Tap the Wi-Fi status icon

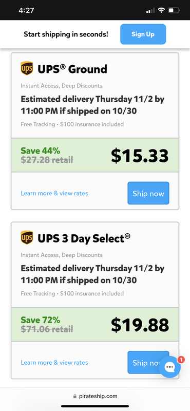[x=161, y=10]
